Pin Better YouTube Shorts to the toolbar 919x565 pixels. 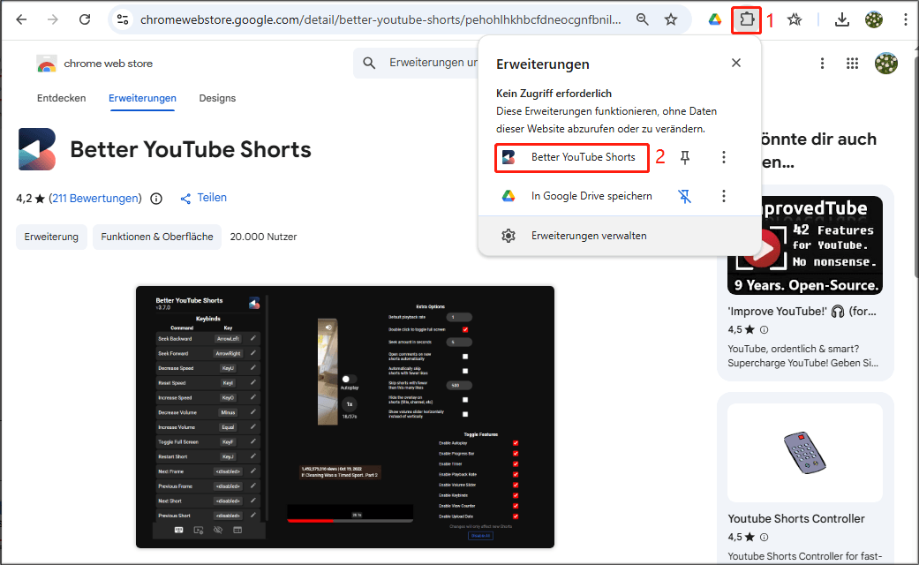point(684,158)
